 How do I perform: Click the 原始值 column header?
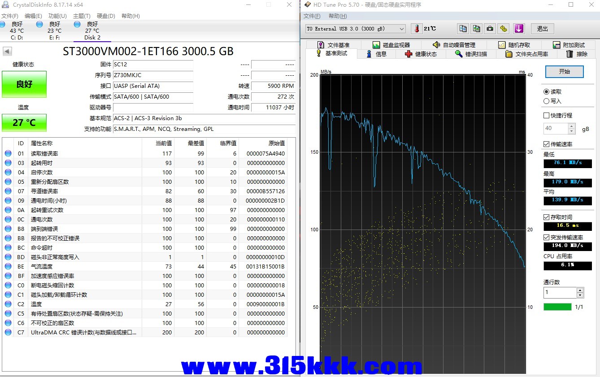[x=263, y=143]
